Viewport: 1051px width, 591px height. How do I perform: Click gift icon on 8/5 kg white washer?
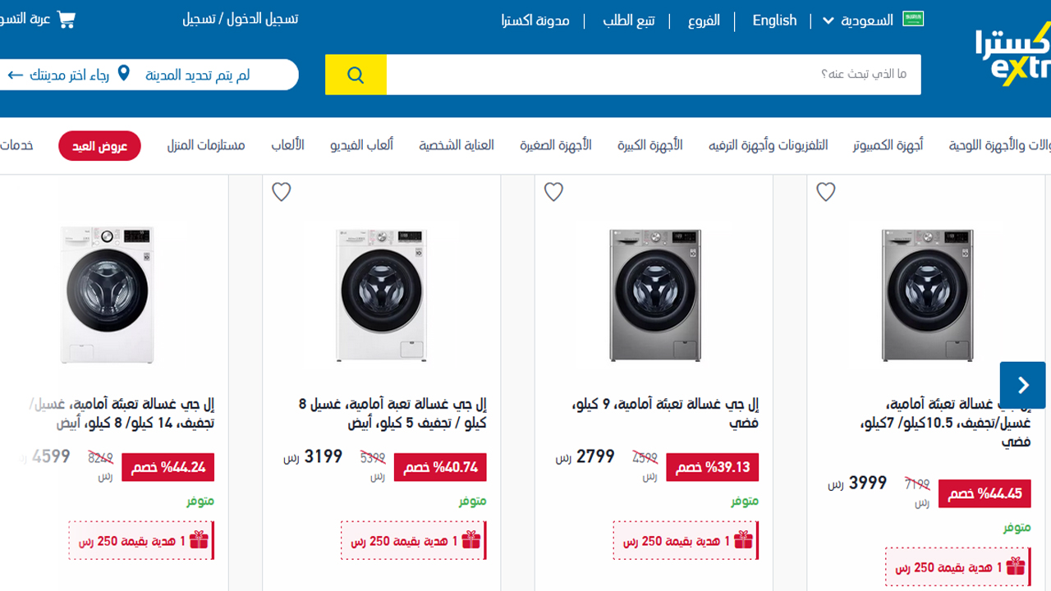tap(470, 540)
